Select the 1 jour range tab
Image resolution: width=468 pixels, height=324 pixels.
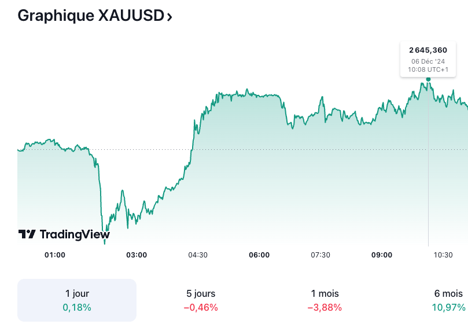click(x=77, y=300)
